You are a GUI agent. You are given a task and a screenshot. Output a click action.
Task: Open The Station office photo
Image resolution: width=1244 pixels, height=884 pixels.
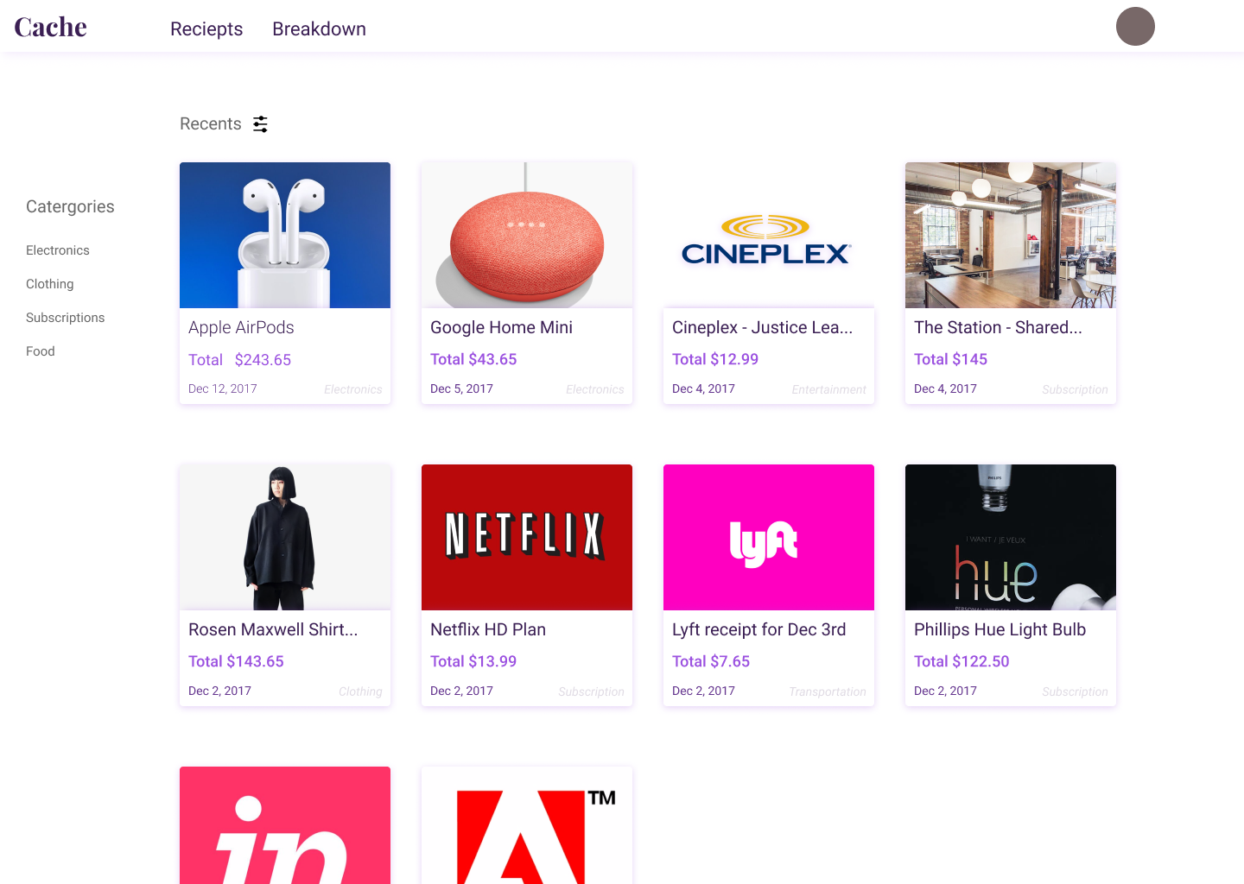[x=1011, y=235]
